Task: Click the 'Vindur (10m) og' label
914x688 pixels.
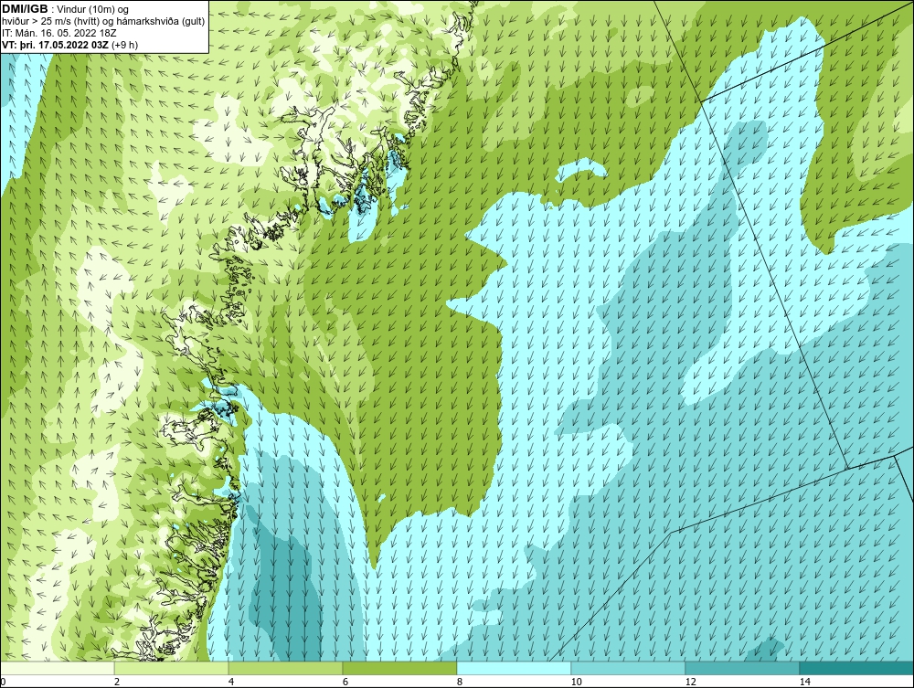Action: click(x=93, y=10)
